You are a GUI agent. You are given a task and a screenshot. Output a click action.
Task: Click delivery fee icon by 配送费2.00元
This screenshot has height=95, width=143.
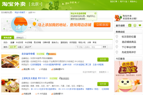tap(23, 69)
